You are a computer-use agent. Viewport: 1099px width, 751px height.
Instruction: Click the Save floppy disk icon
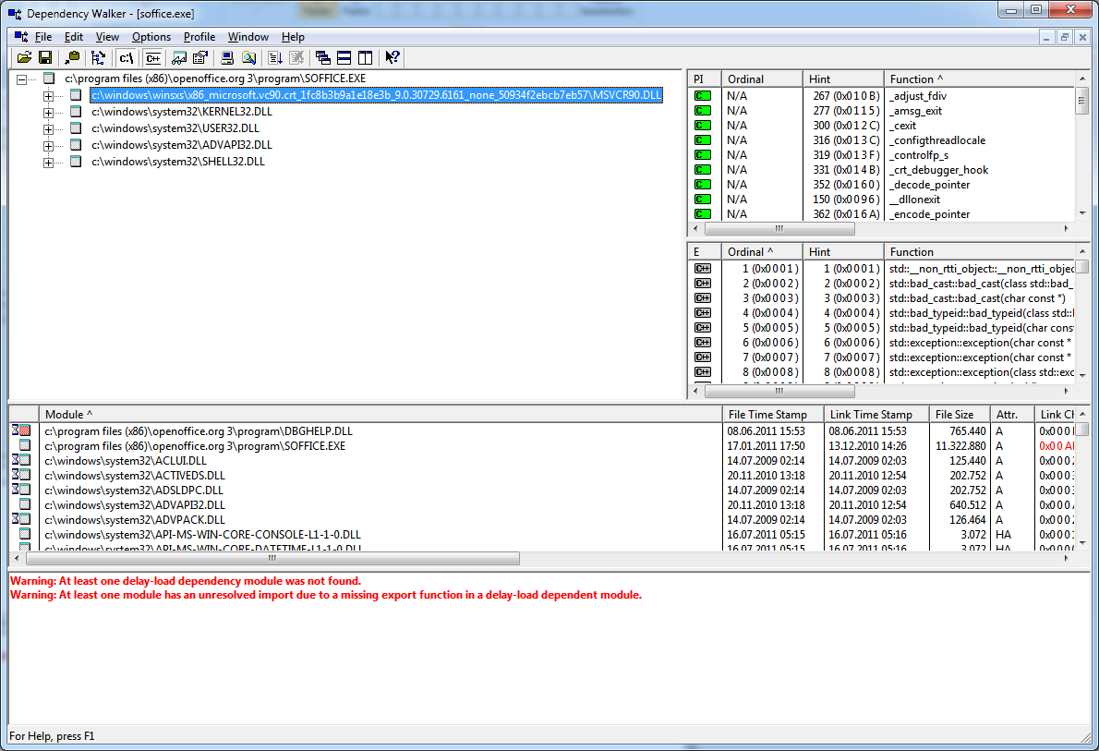click(45, 58)
